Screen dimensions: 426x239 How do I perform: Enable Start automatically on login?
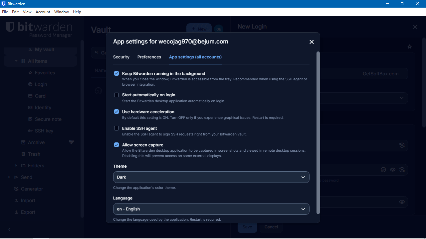[x=116, y=95]
